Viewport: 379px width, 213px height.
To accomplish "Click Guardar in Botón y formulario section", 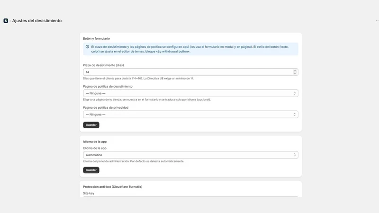I will tap(91, 125).
